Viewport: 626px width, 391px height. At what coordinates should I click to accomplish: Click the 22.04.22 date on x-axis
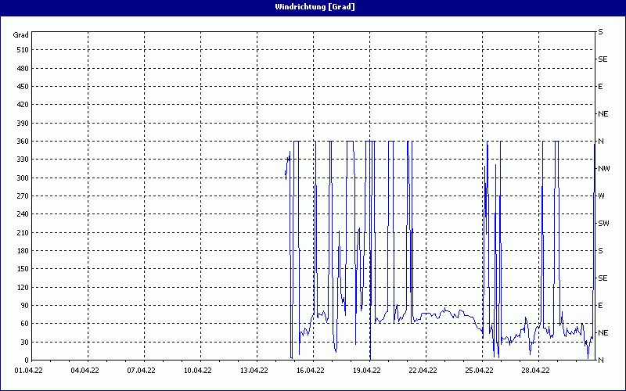(x=424, y=371)
